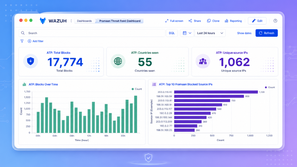The width and height of the screenshot is (297, 167).
Task: Click the 198.51.100.23 bar
Action: pos(184,130)
